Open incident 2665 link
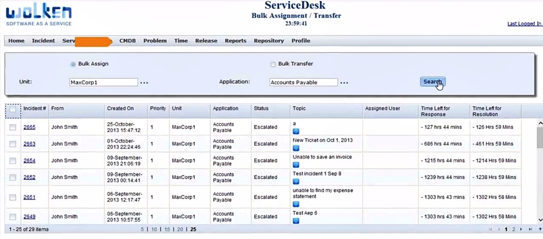543x239 pixels. (29, 127)
